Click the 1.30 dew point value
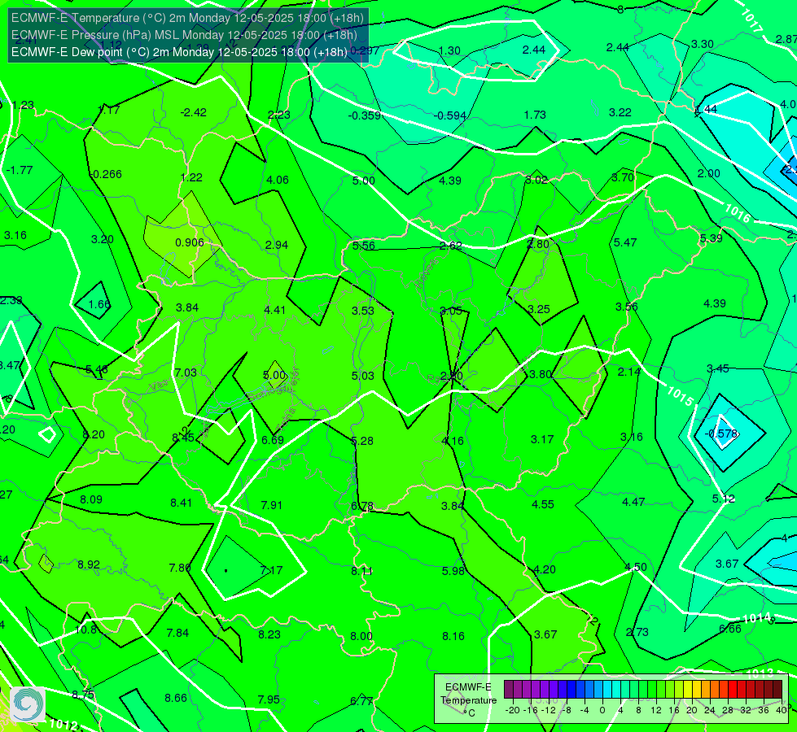The width and height of the screenshot is (797, 732). pos(449,50)
